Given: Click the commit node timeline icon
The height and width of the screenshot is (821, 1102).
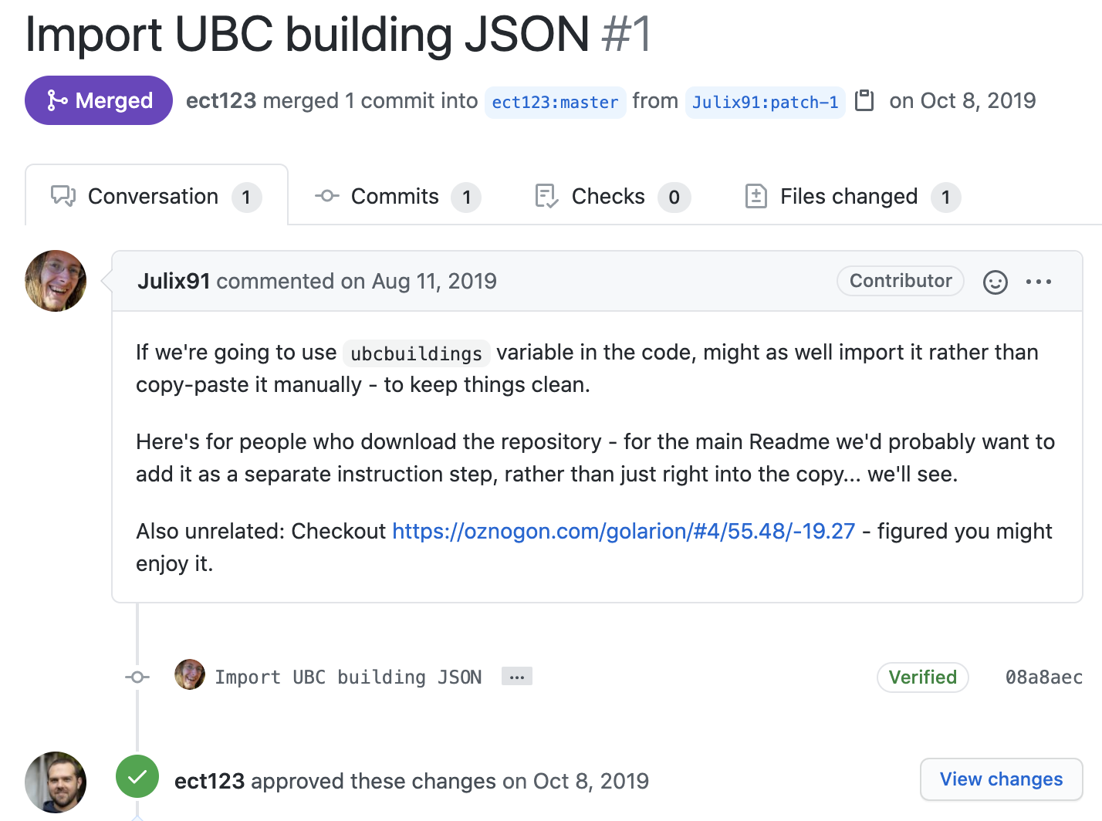Looking at the screenshot, I should (x=138, y=677).
